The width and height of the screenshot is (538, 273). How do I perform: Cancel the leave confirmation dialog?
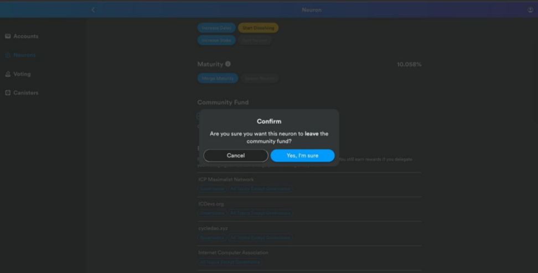click(x=236, y=155)
